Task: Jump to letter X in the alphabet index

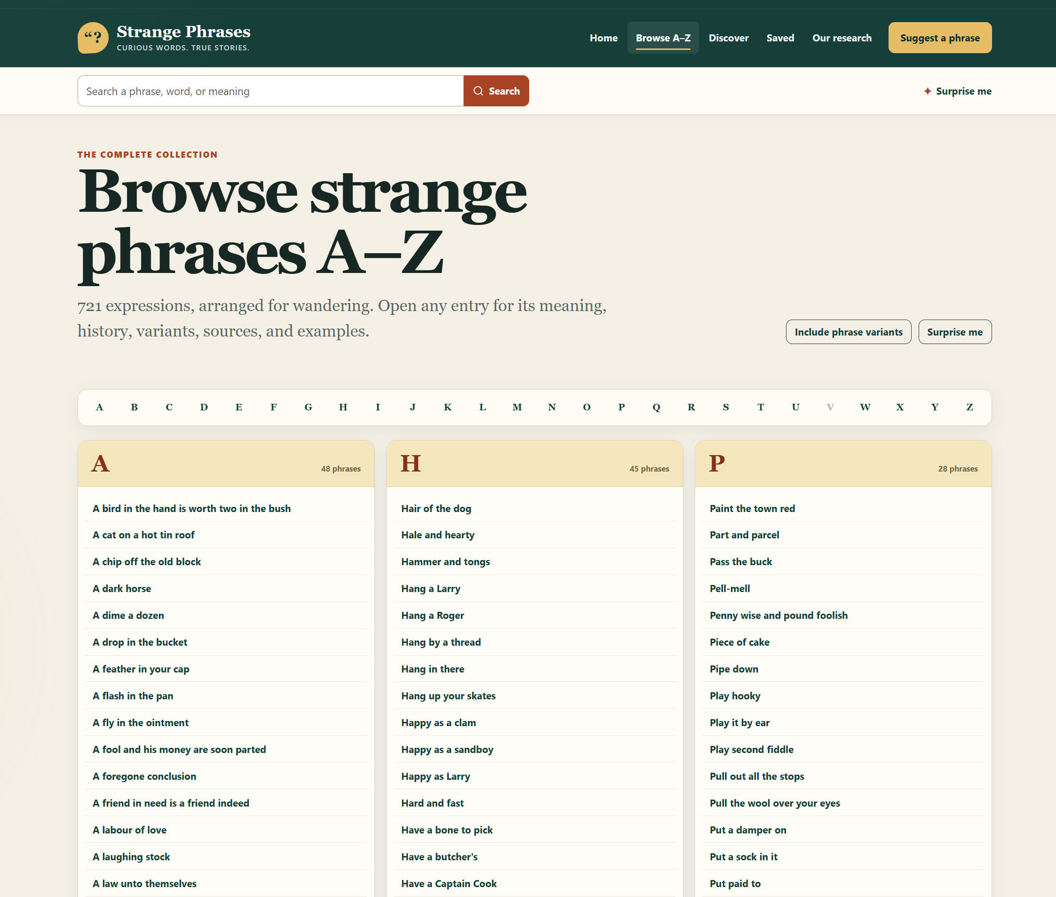Action: click(x=900, y=407)
